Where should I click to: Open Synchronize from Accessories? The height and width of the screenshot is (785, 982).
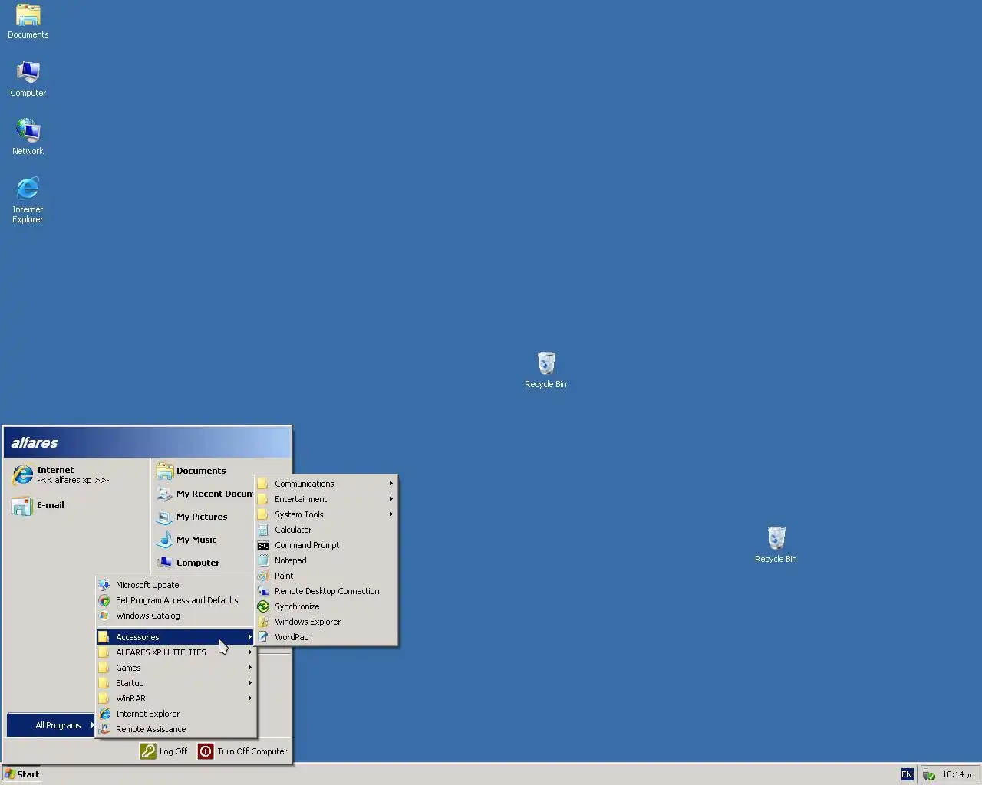click(x=326, y=606)
